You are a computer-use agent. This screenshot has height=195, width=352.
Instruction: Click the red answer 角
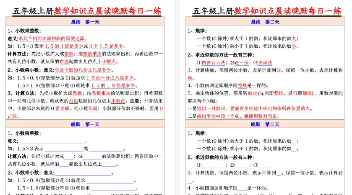pyautogui.click(x=190, y=78)
